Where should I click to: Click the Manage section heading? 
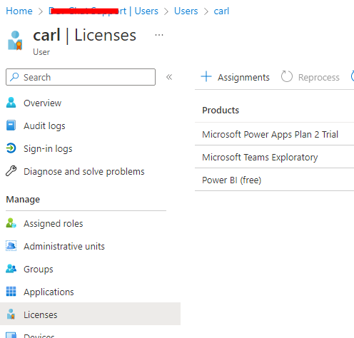[x=23, y=199]
